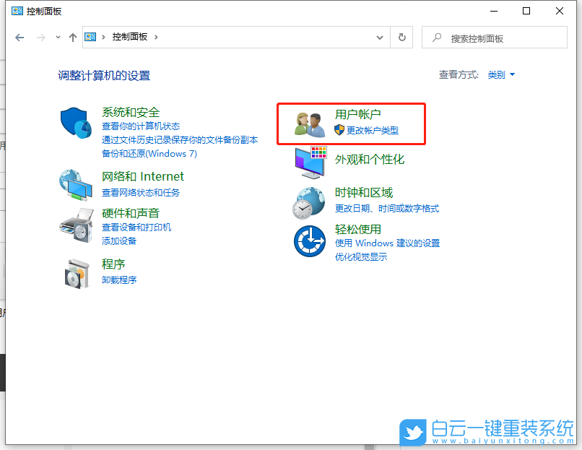Image resolution: width=582 pixels, height=450 pixels.
Task: Click the refresh button in address bar
Action: coord(401,38)
